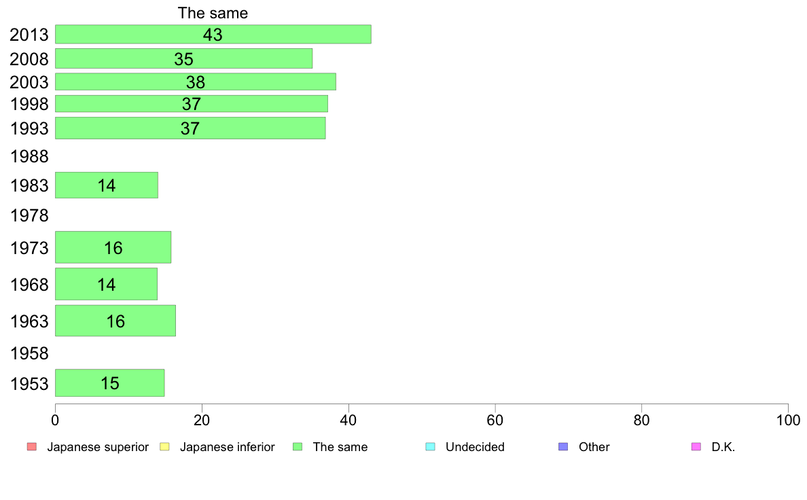
Task: Select the 2003 bar showing 38
Action: 196,82
